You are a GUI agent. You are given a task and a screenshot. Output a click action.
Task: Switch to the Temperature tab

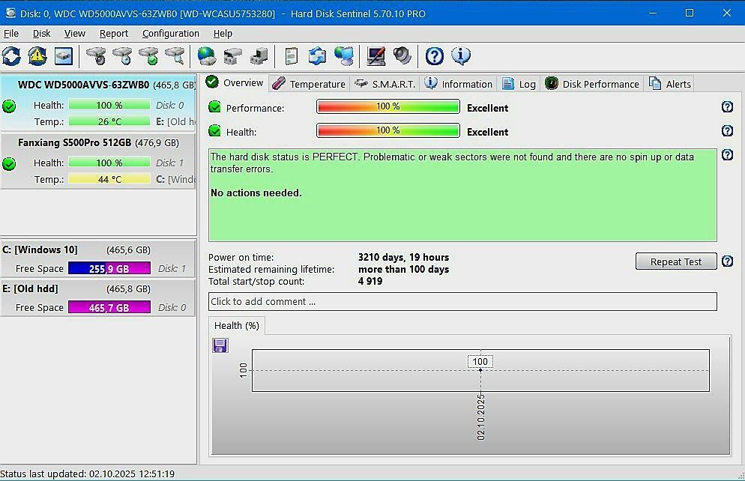click(309, 84)
